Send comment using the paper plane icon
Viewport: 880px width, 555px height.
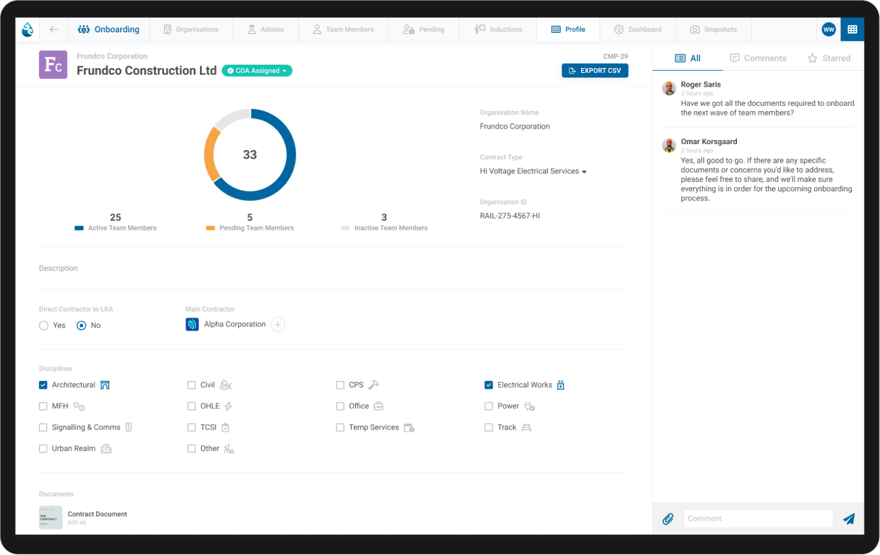(x=849, y=519)
